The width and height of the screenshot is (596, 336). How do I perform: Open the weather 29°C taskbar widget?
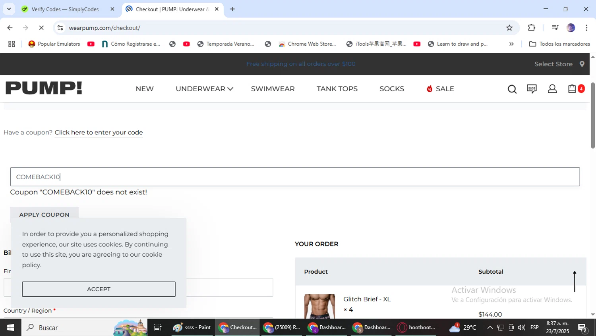pyautogui.click(x=463, y=327)
